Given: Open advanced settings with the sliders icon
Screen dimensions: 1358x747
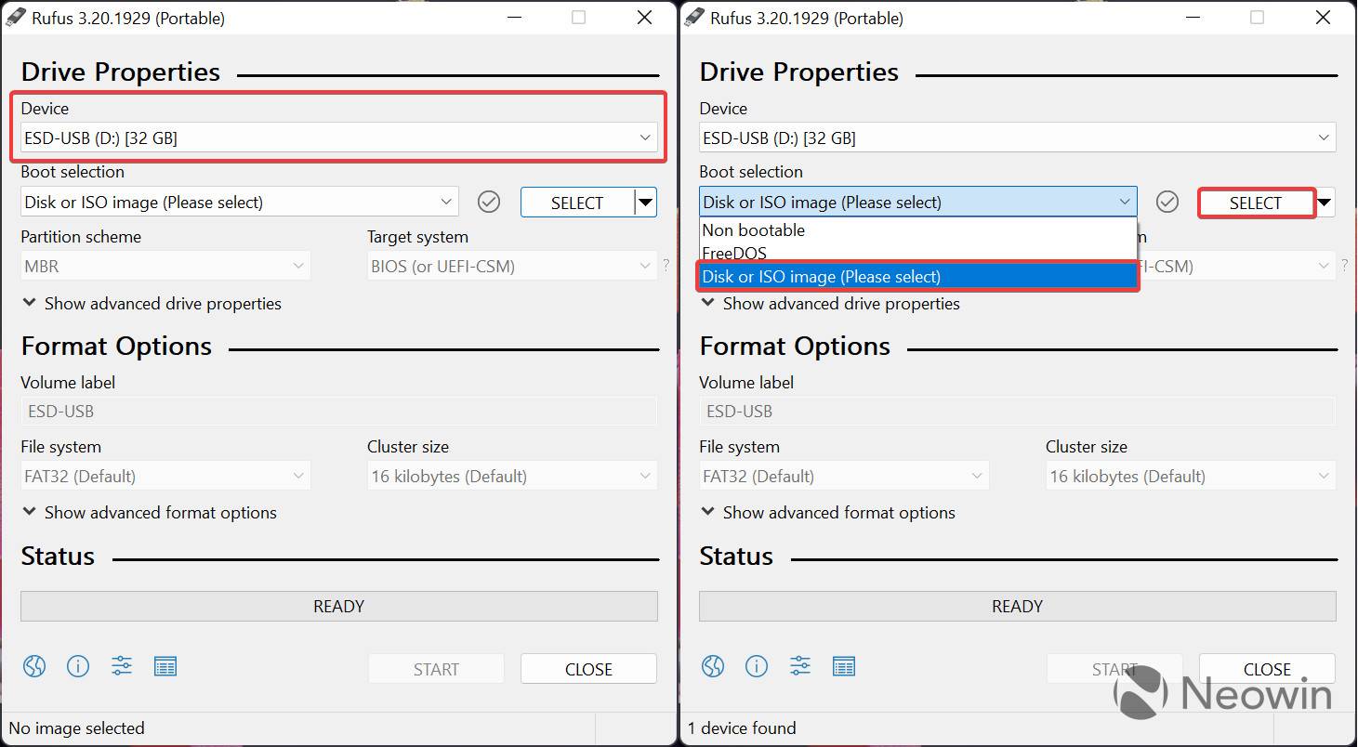Looking at the screenshot, I should [x=121, y=666].
